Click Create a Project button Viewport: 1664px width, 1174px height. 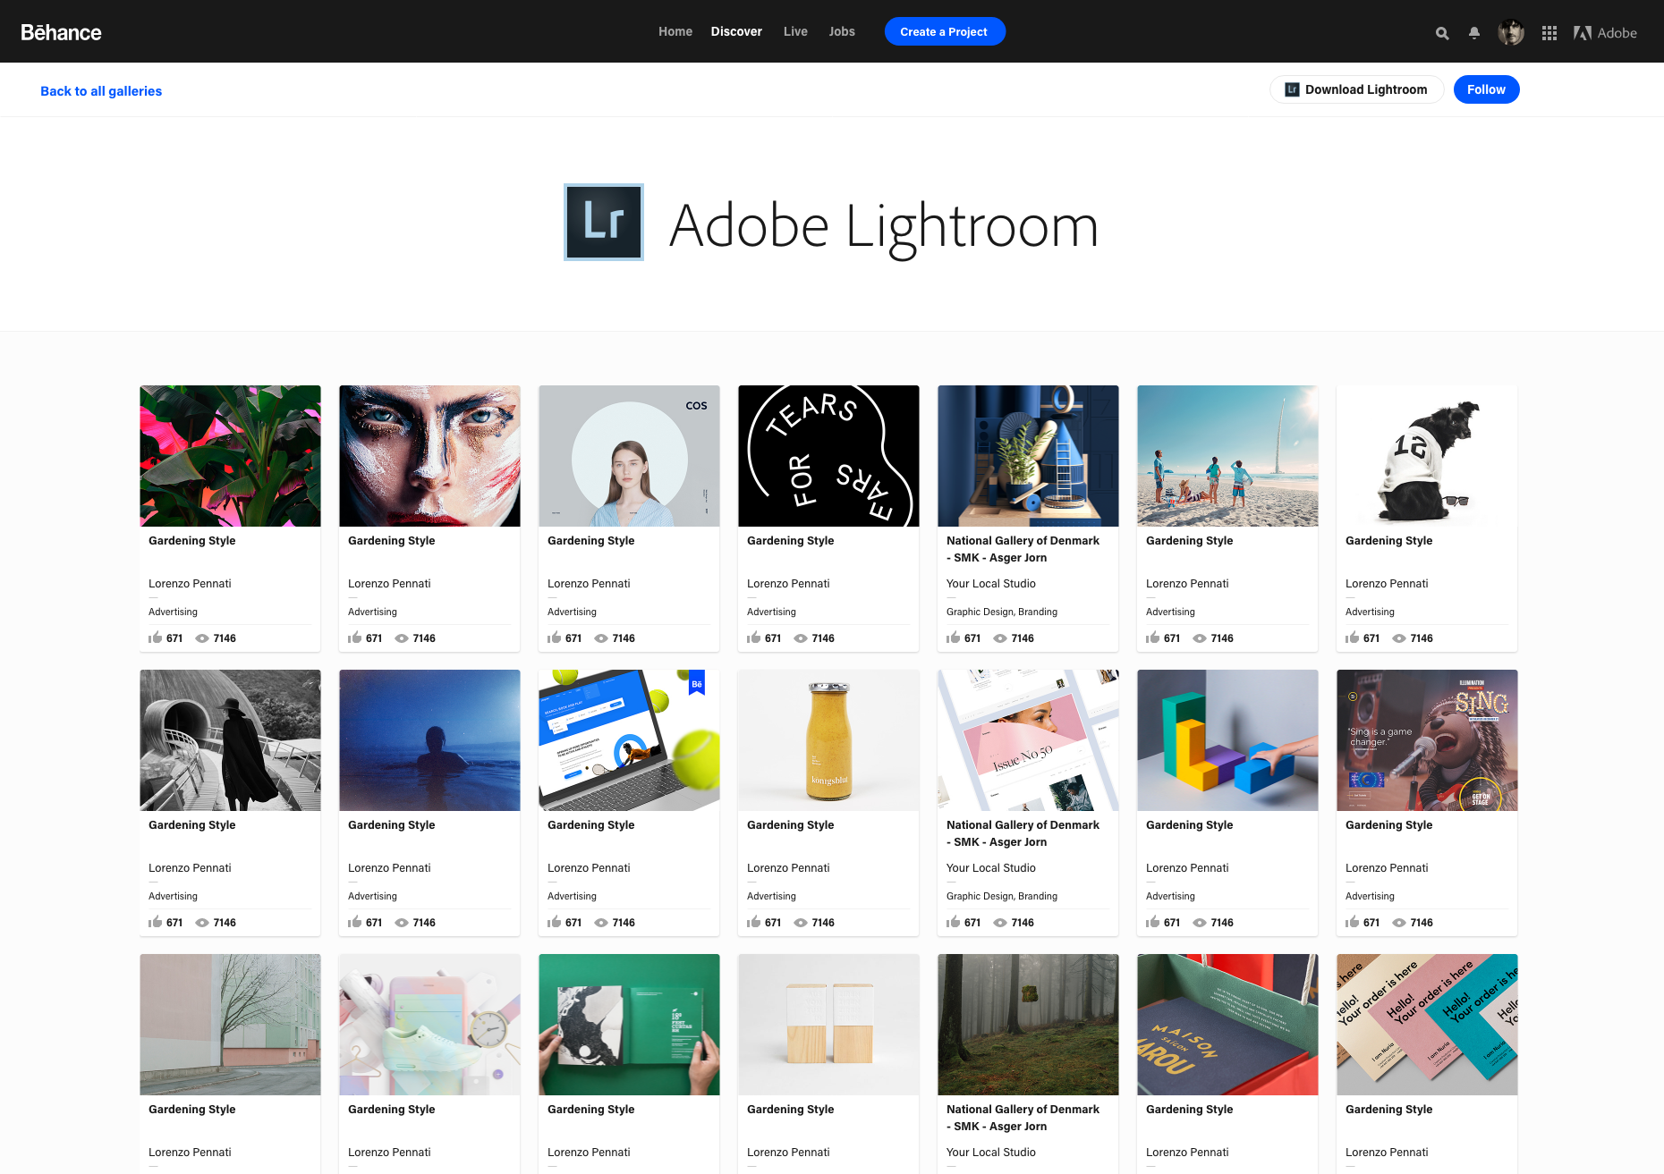945,31
